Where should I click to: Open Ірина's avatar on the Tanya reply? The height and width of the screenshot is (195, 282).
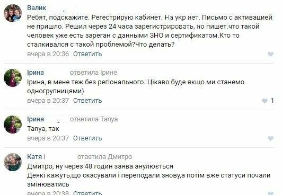[x=13, y=125]
